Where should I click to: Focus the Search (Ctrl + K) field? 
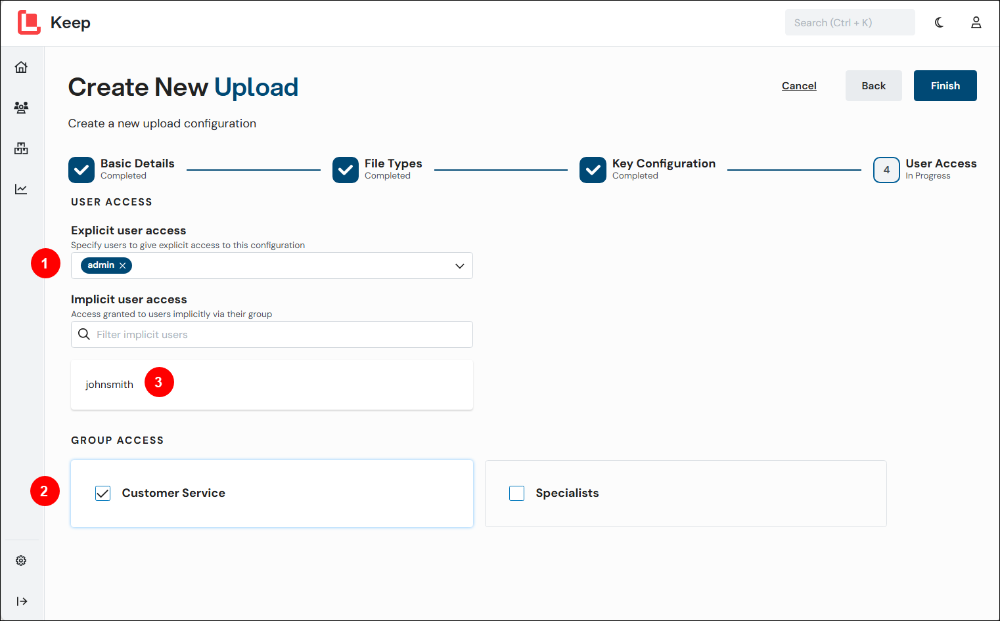(850, 22)
